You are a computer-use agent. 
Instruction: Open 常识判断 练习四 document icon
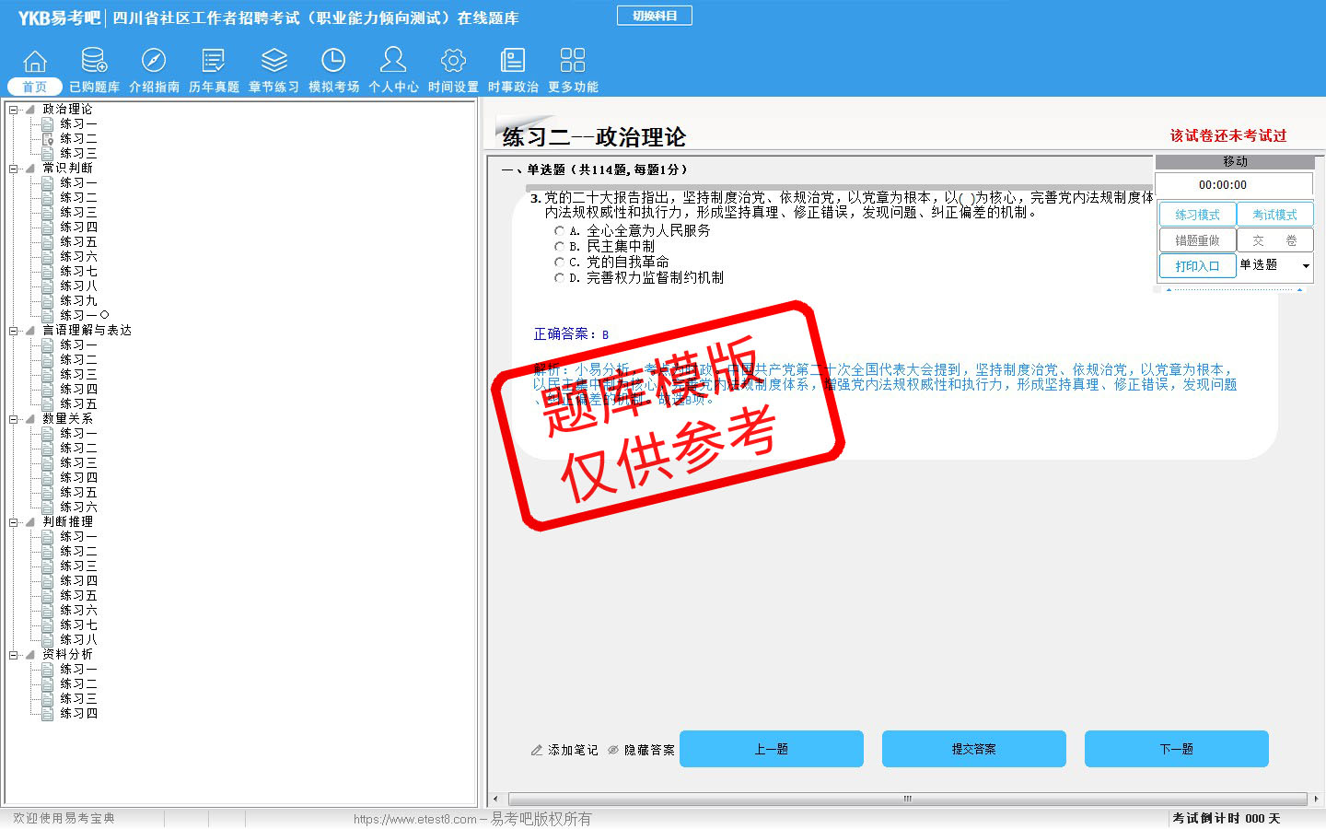tap(48, 227)
